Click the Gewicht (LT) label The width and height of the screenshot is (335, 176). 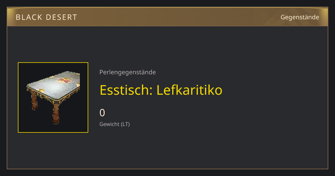pyautogui.click(x=114, y=124)
